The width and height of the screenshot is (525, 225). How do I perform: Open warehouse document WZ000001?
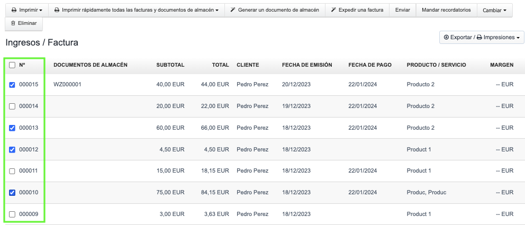[67, 85]
